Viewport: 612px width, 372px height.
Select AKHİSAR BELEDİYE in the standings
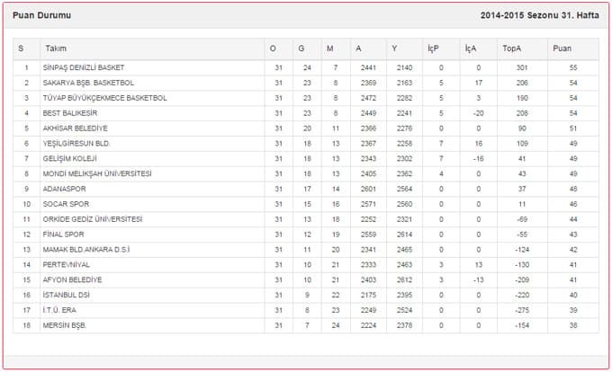75,128
